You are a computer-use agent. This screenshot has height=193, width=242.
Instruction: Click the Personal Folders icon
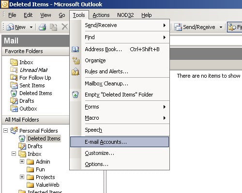pos(14,130)
